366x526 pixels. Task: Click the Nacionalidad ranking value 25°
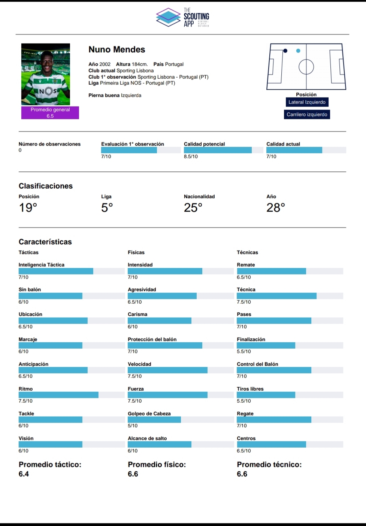point(193,207)
